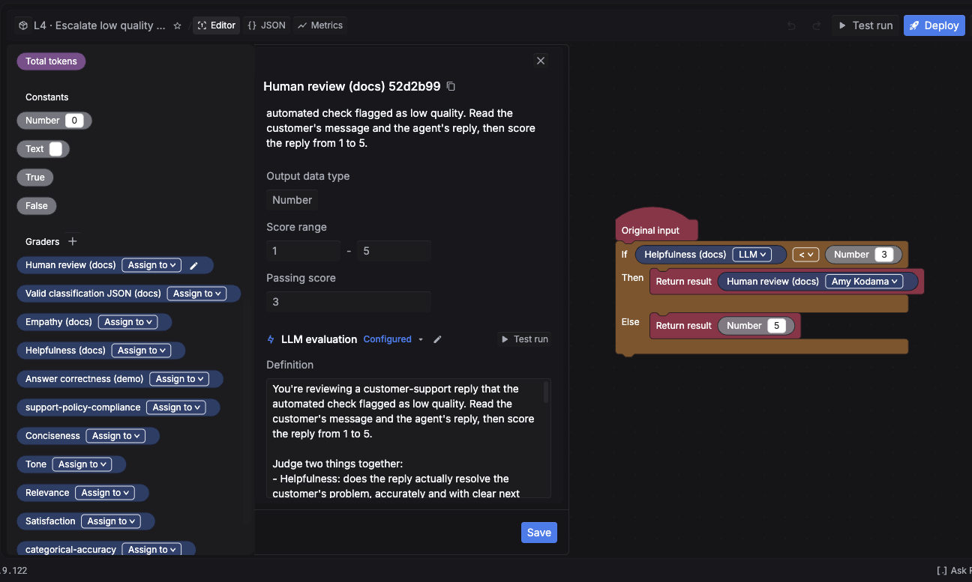Edit the Else return Number value 5
Viewport: 972px width, 582px height.
777,326
